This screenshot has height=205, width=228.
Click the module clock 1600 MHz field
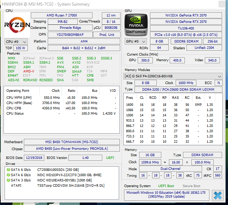186,83
